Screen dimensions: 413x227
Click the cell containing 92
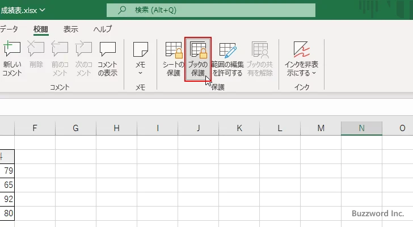[7, 199]
